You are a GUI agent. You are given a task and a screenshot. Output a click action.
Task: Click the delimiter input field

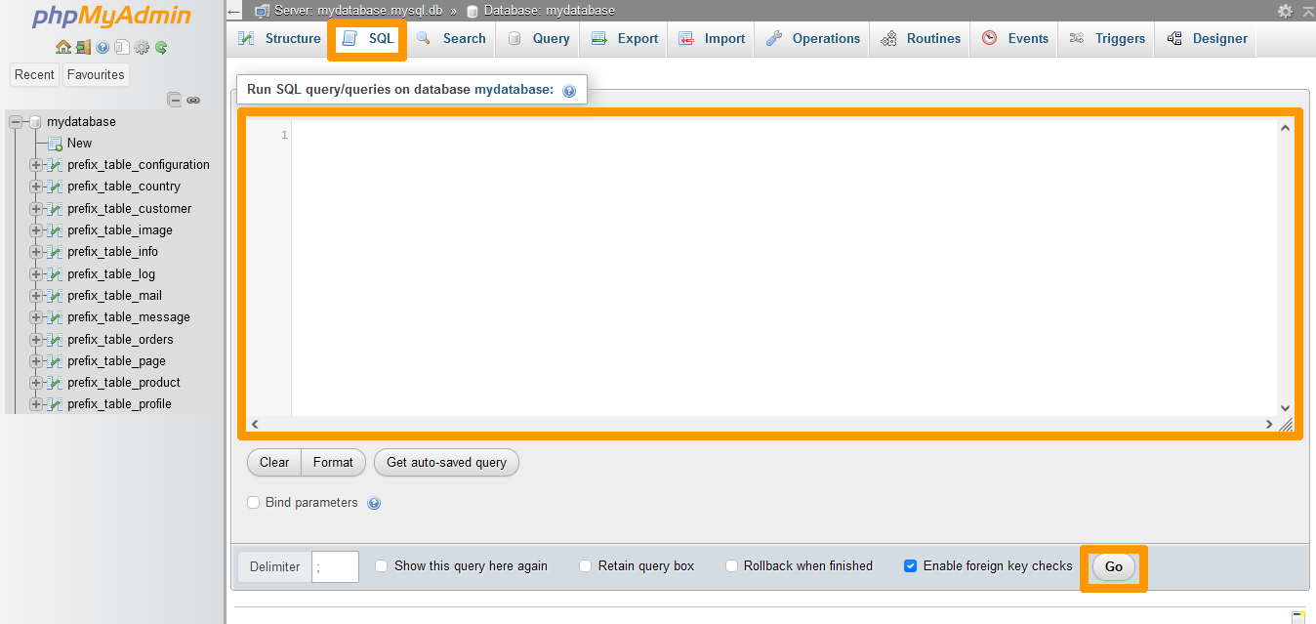point(335,566)
